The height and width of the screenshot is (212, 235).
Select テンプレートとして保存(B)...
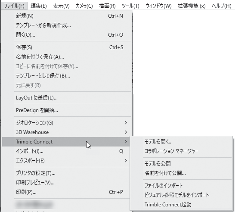pyautogui.click(x=67, y=76)
